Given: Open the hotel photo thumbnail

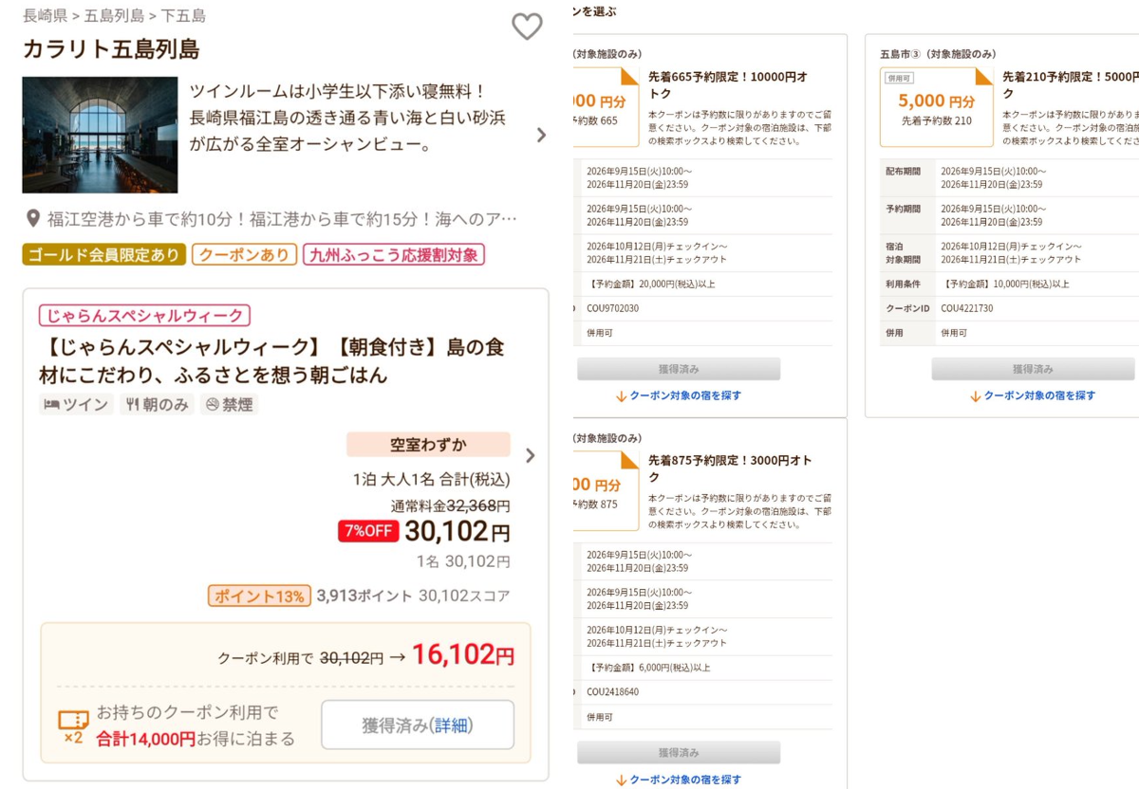Looking at the screenshot, I should click(x=100, y=135).
